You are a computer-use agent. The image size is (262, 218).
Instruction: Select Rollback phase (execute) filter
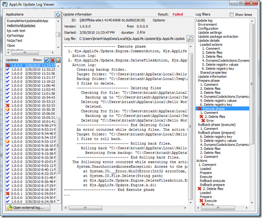point(217,125)
